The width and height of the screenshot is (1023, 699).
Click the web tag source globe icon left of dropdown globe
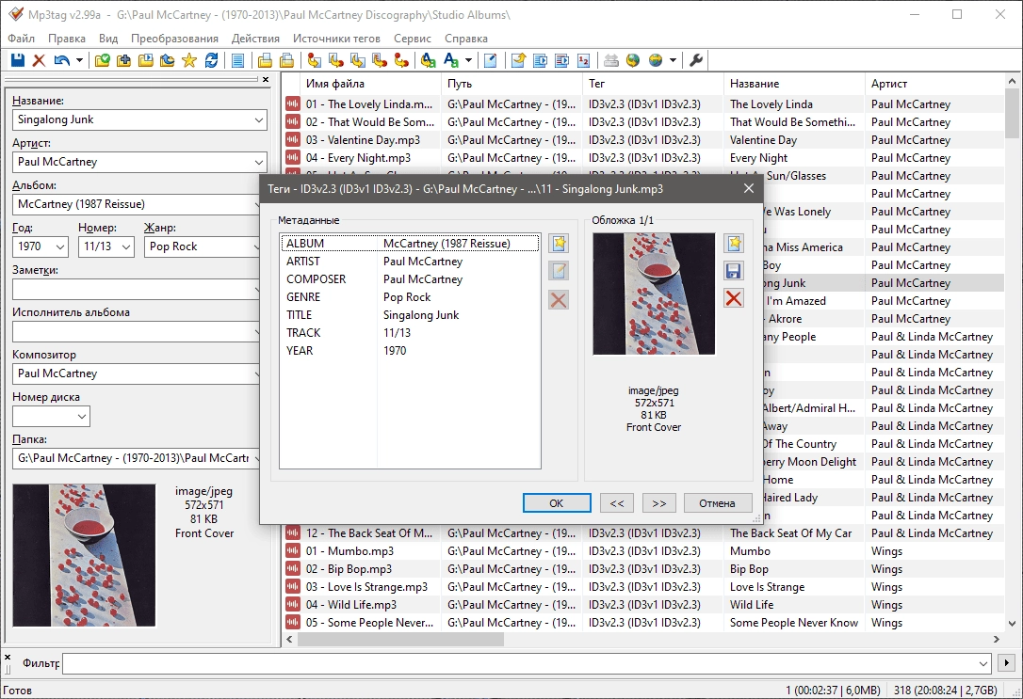pos(633,60)
